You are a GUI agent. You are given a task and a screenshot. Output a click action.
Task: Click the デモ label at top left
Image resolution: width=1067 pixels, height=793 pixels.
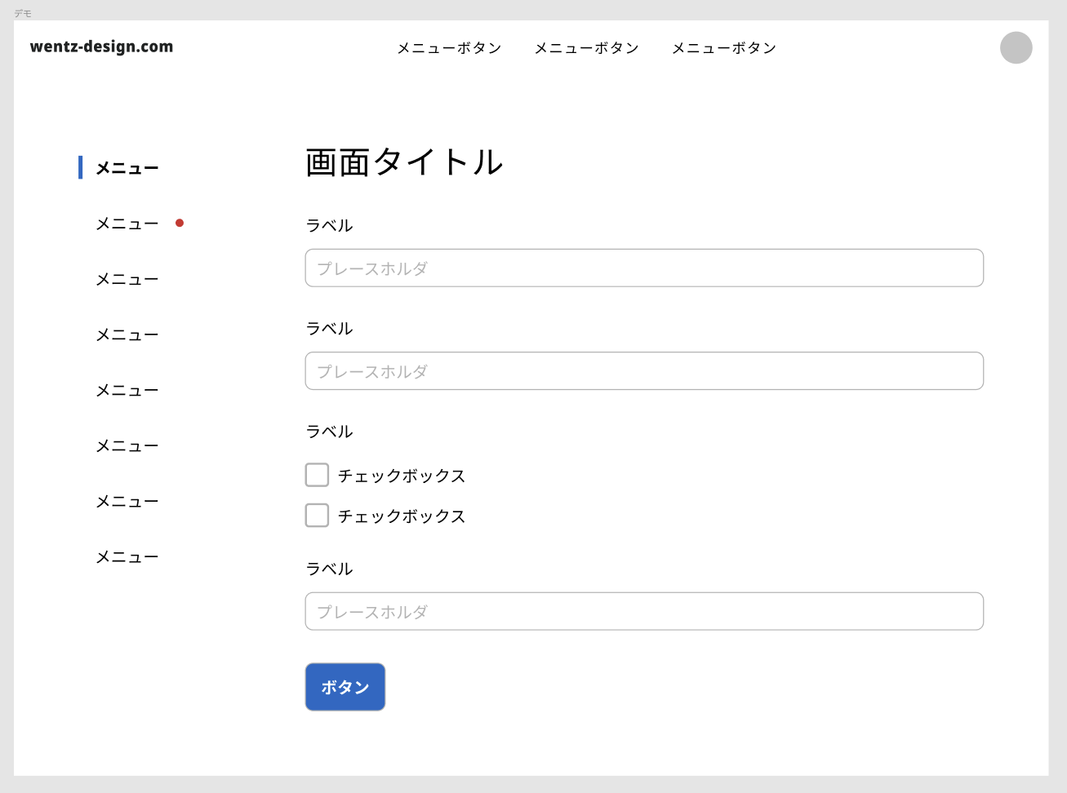[24, 12]
